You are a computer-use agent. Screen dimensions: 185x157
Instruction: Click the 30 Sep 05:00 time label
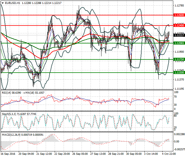[134, 154]
